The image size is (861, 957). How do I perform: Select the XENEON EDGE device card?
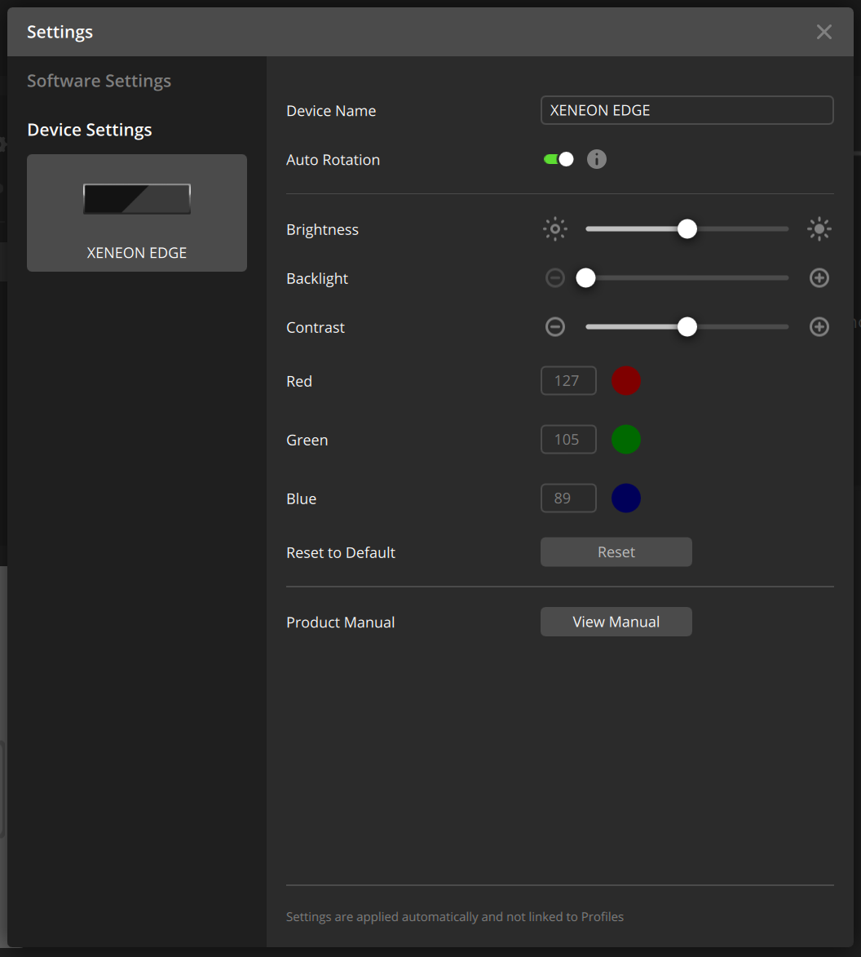(x=137, y=213)
